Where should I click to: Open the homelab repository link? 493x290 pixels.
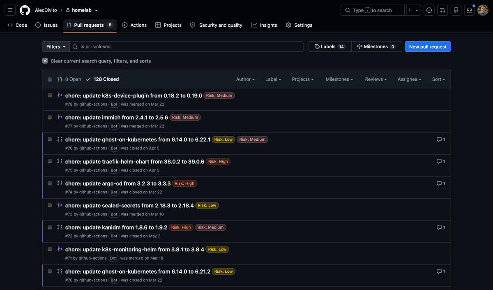[82, 10]
